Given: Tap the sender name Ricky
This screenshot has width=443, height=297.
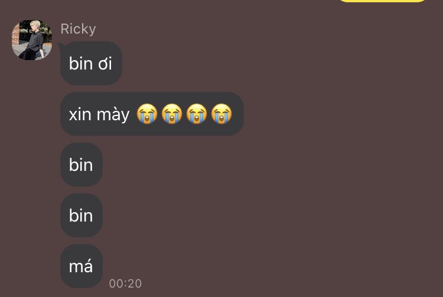Looking at the screenshot, I should click(78, 29).
